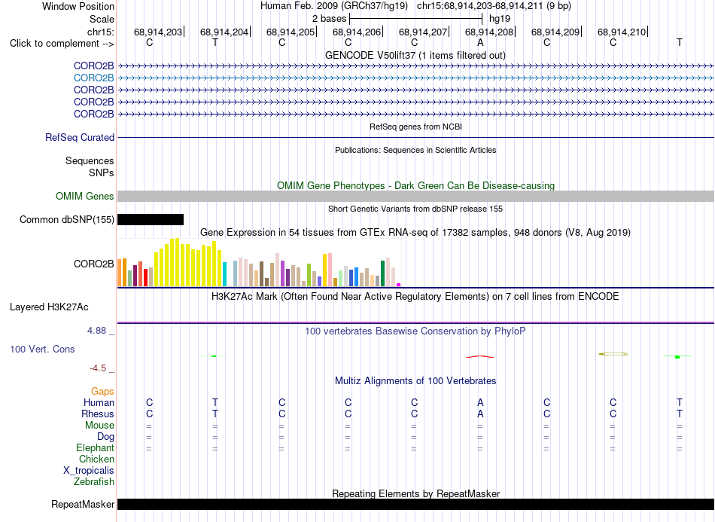Click the OMIM Genes track label
715x522 pixels.
pyautogui.click(x=84, y=196)
